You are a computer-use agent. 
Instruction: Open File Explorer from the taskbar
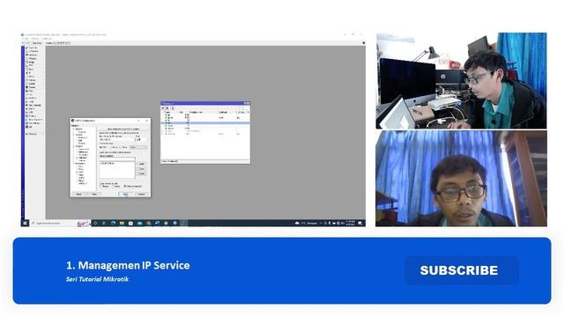pyautogui.click(x=122, y=223)
